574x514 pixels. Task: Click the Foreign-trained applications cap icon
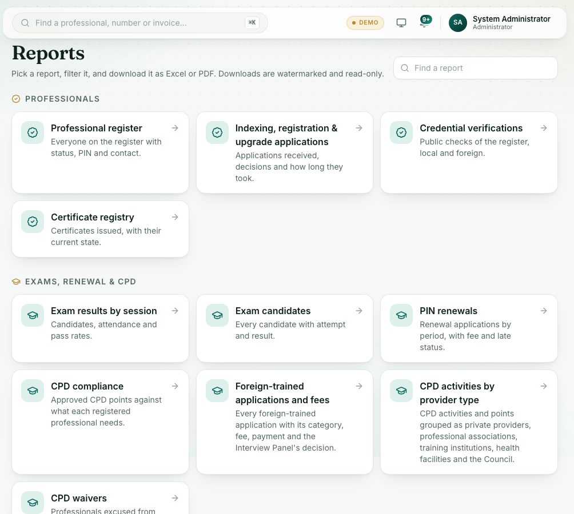coord(217,391)
